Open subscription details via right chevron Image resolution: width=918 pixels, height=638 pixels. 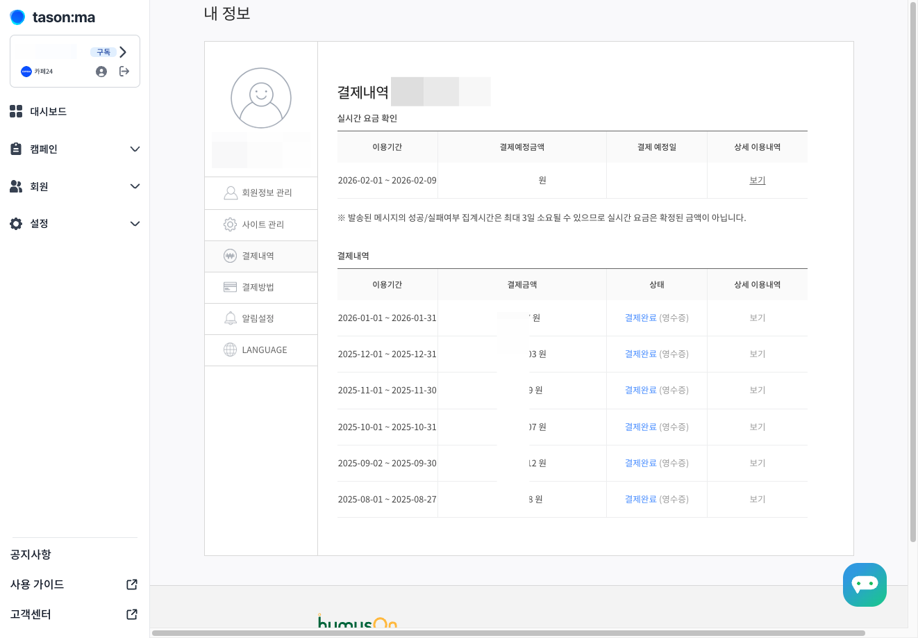(x=123, y=52)
